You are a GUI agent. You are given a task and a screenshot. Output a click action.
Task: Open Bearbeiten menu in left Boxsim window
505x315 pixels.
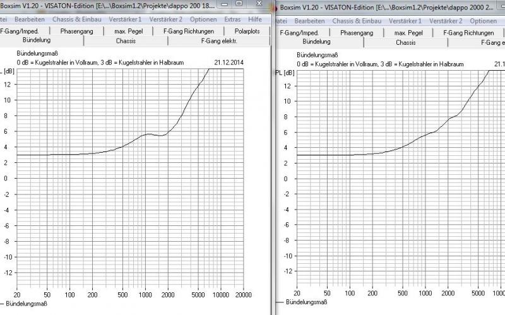click(30, 20)
